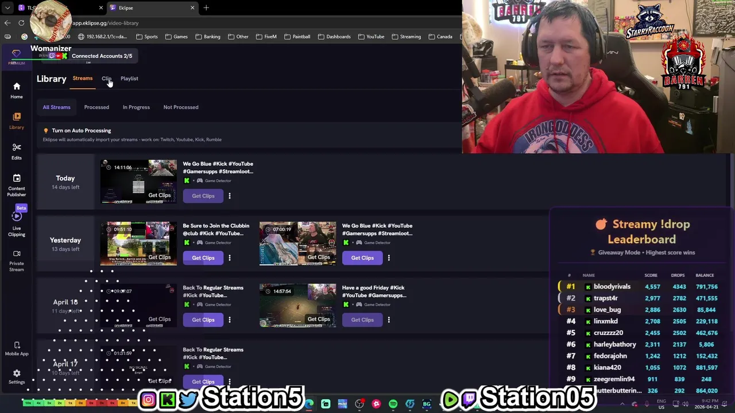This screenshot has height=413, width=735.
Task: Open Spotify from the taskbar
Action: (x=393, y=404)
